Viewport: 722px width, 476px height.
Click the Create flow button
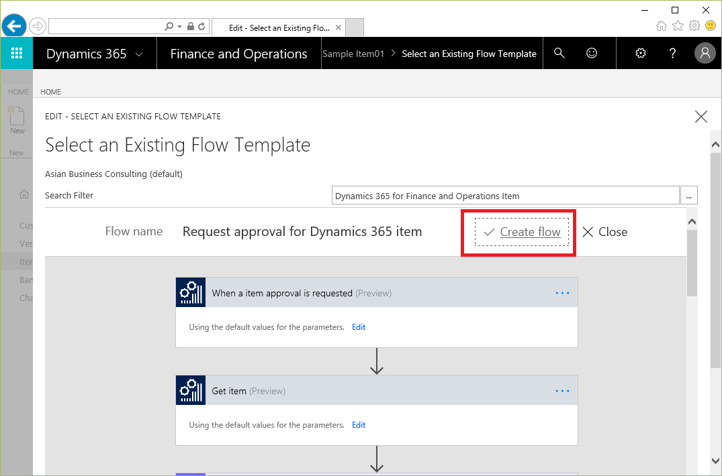click(x=522, y=232)
